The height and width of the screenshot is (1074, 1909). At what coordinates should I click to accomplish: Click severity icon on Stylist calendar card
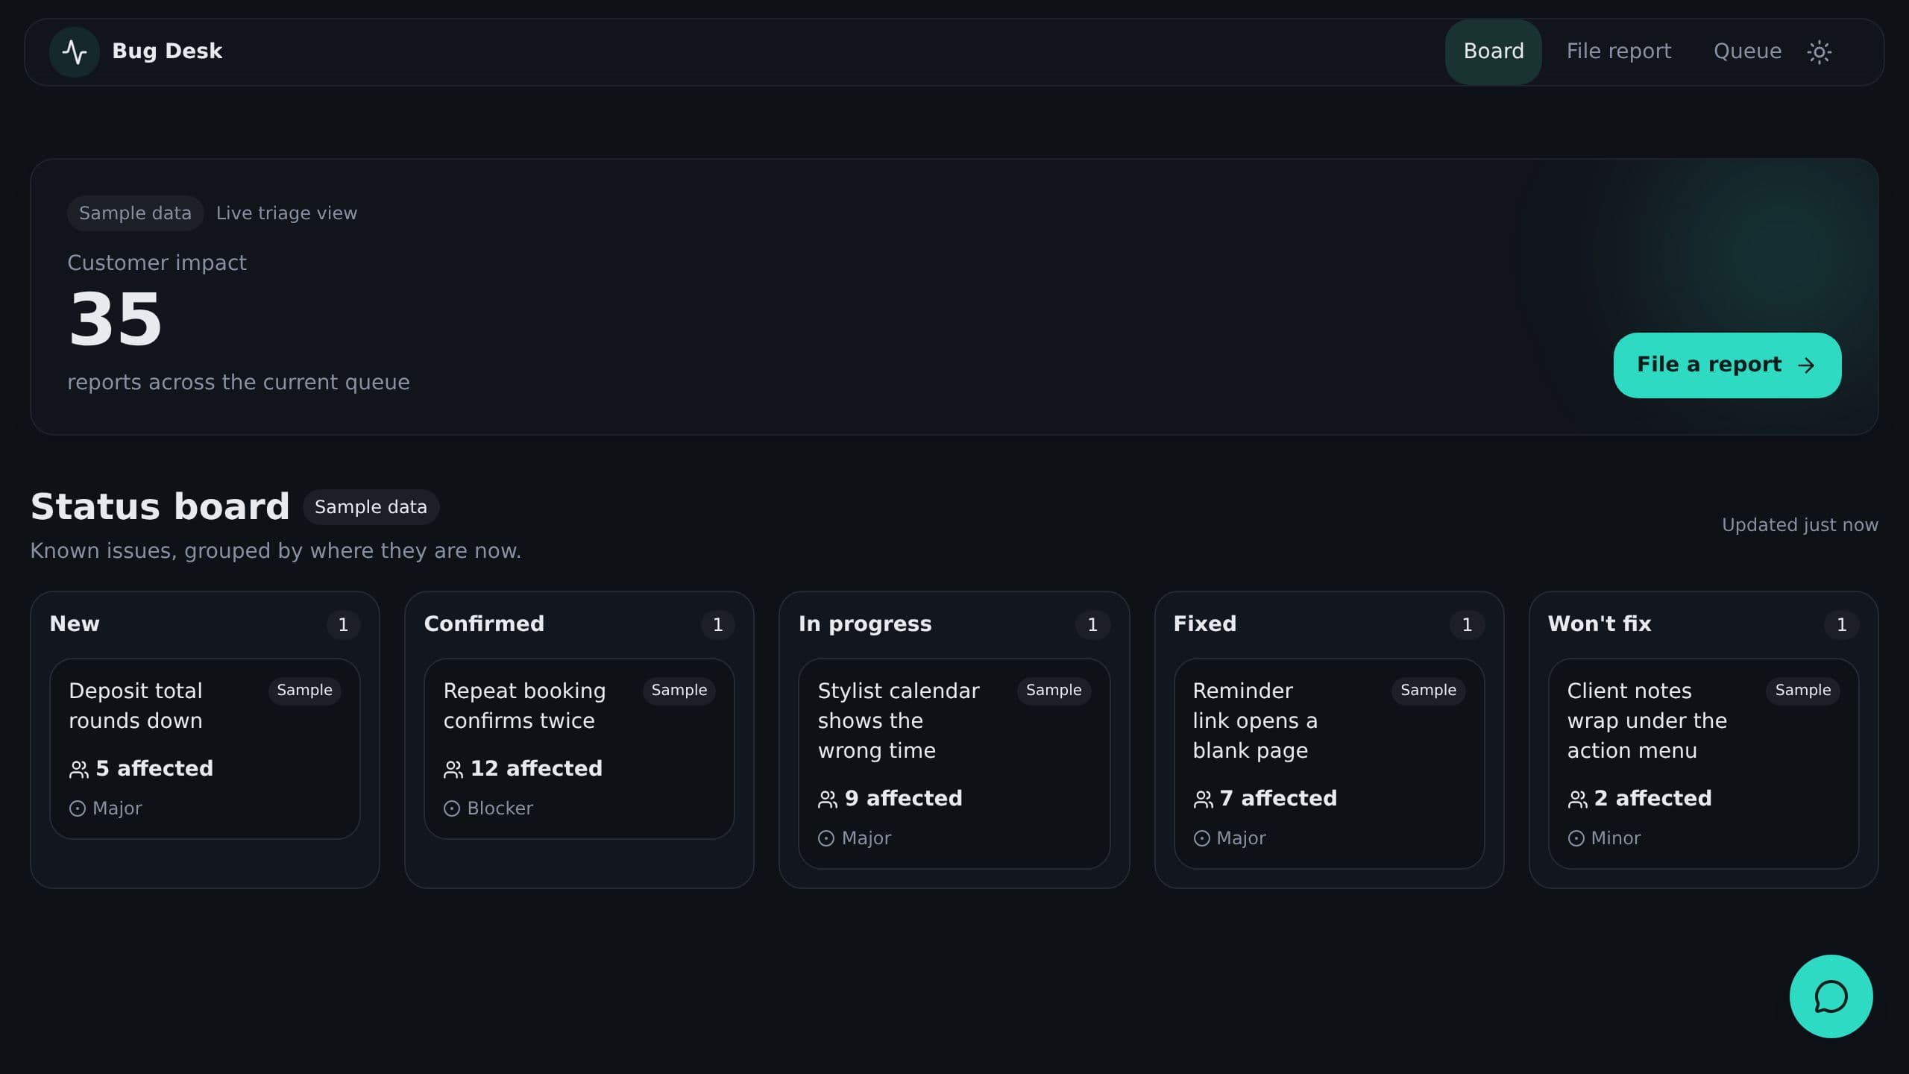pos(826,838)
